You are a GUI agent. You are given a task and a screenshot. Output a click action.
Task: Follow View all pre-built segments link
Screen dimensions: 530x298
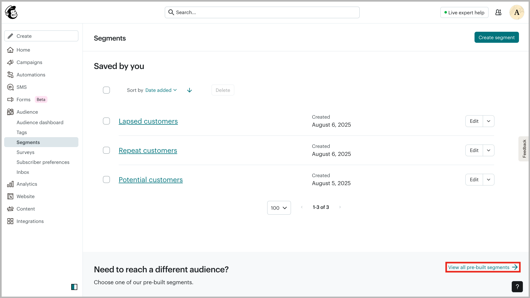click(x=483, y=267)
